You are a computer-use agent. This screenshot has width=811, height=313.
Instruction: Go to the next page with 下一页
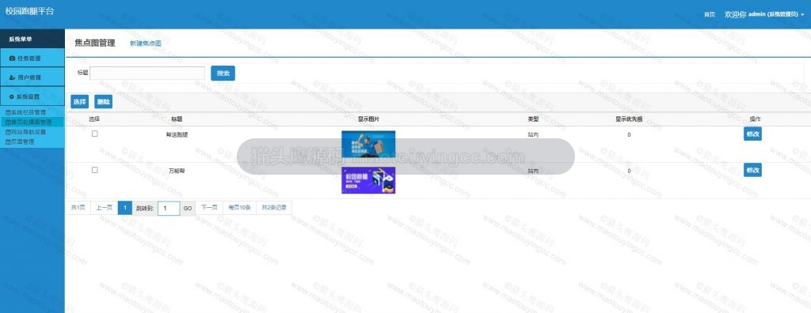[209, 208]
